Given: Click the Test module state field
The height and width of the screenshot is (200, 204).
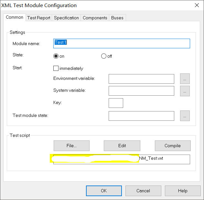Looking at the screenshot, I should coord(141,116).
